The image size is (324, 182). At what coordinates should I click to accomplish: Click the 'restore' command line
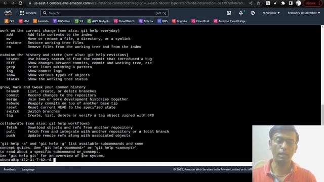(45, 42)
